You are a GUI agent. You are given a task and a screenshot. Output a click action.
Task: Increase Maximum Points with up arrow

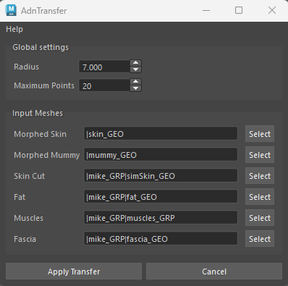[x=136, y=82]
